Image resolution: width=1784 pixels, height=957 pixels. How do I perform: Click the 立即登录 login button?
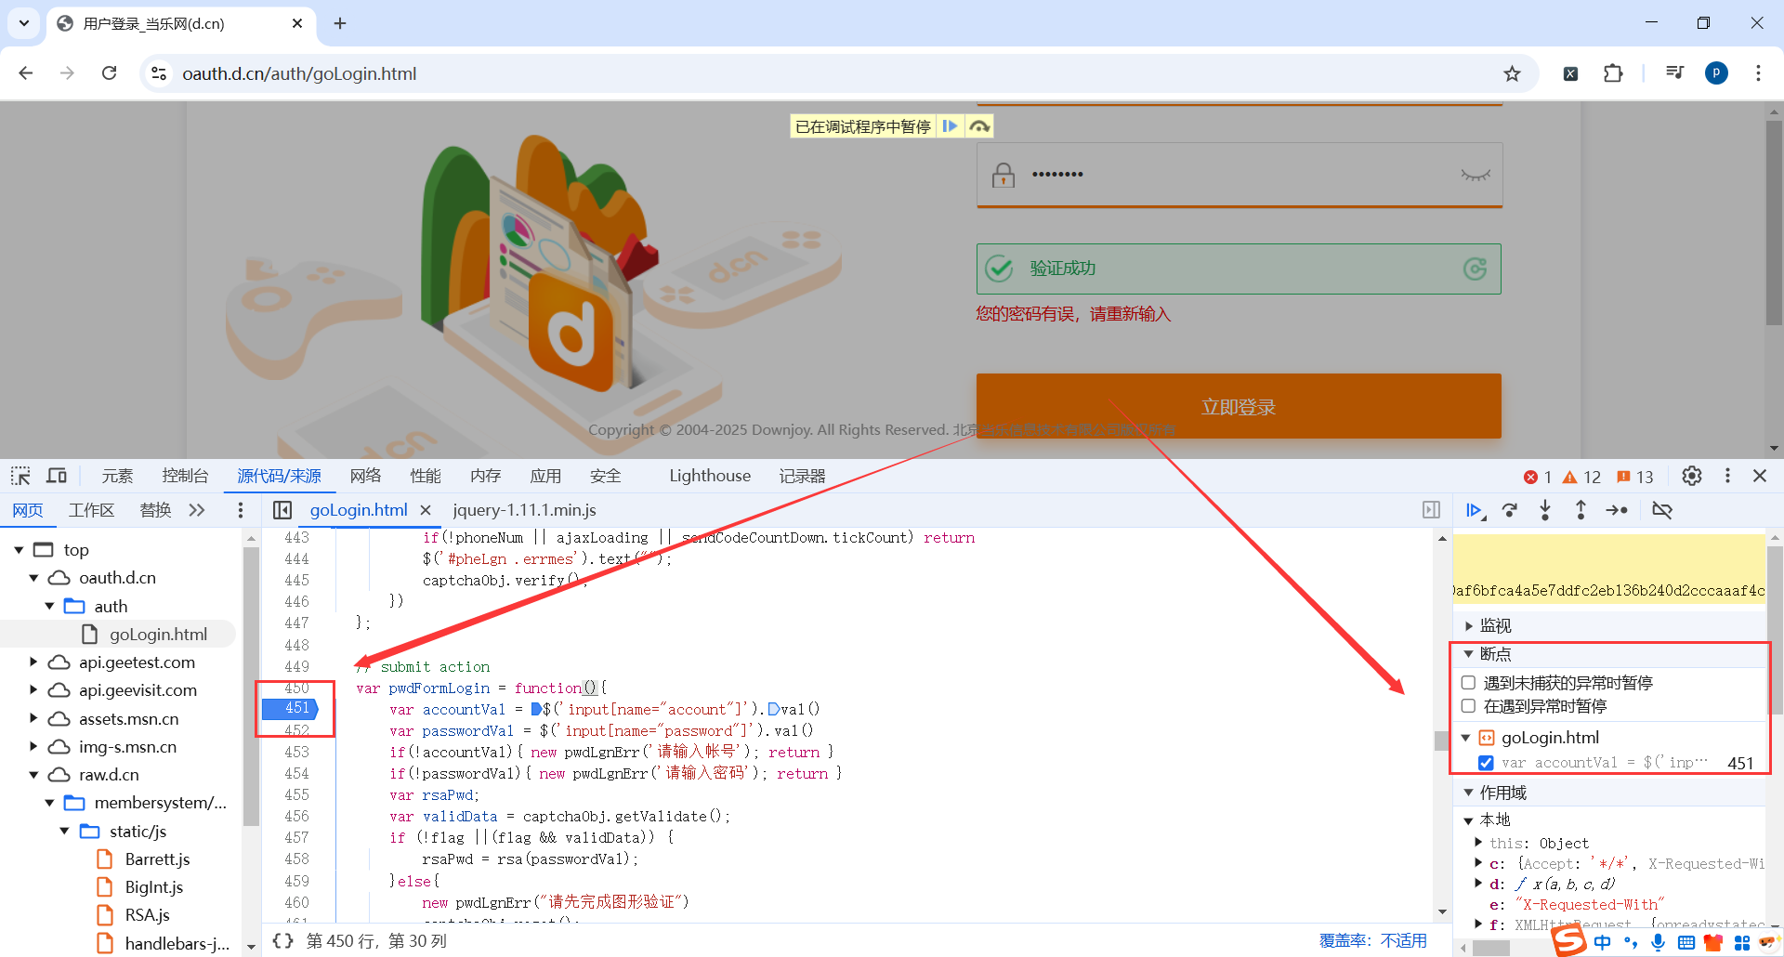(x=1239, y=406)
